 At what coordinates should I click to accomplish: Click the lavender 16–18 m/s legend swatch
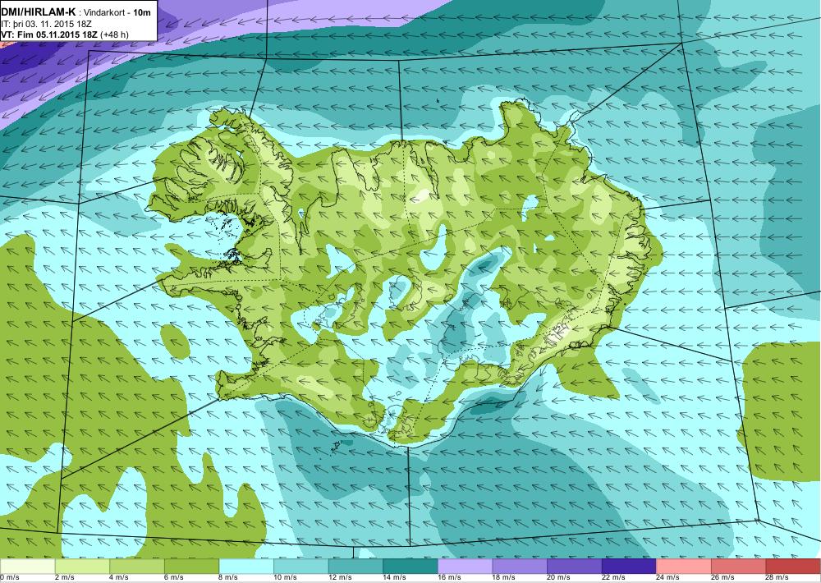[465, 567]
